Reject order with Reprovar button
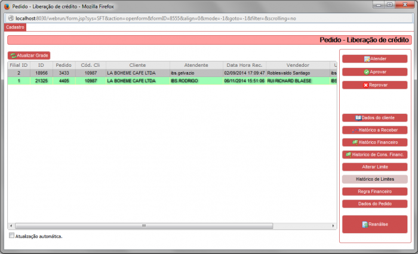Screen dimensions: 418x254 [374, 85]
